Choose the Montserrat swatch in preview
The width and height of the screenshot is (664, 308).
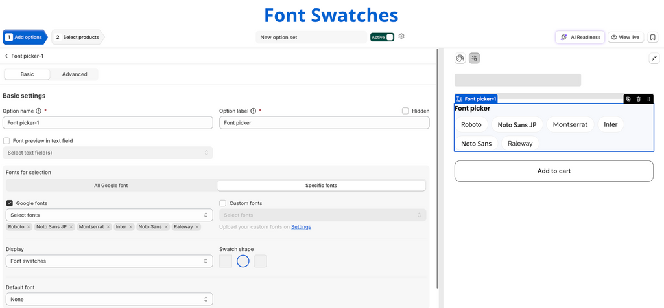[570, 125]
